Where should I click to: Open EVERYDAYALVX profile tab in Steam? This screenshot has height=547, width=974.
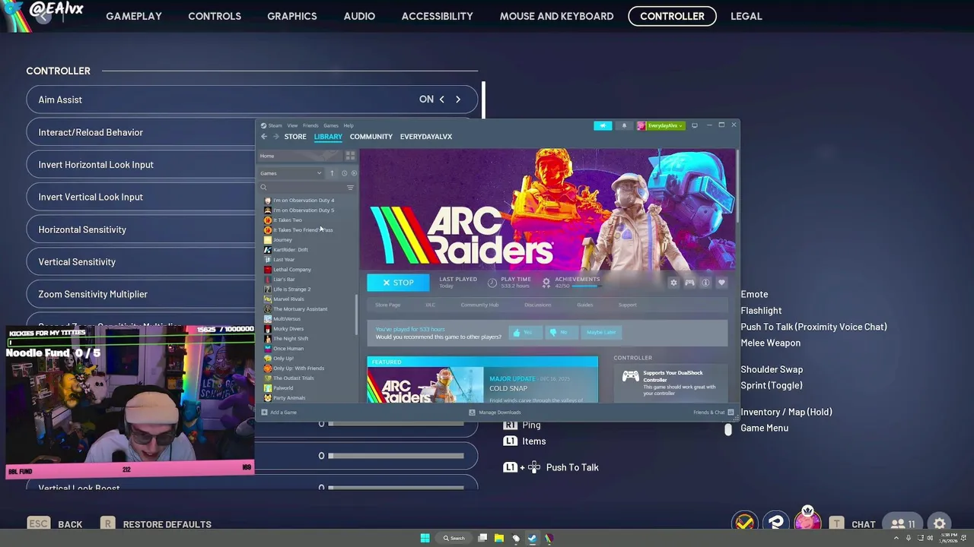(x=426, y=137)
